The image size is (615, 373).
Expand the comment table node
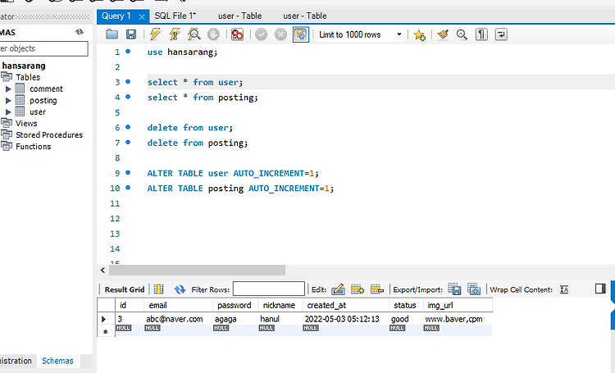coord(8,89)
